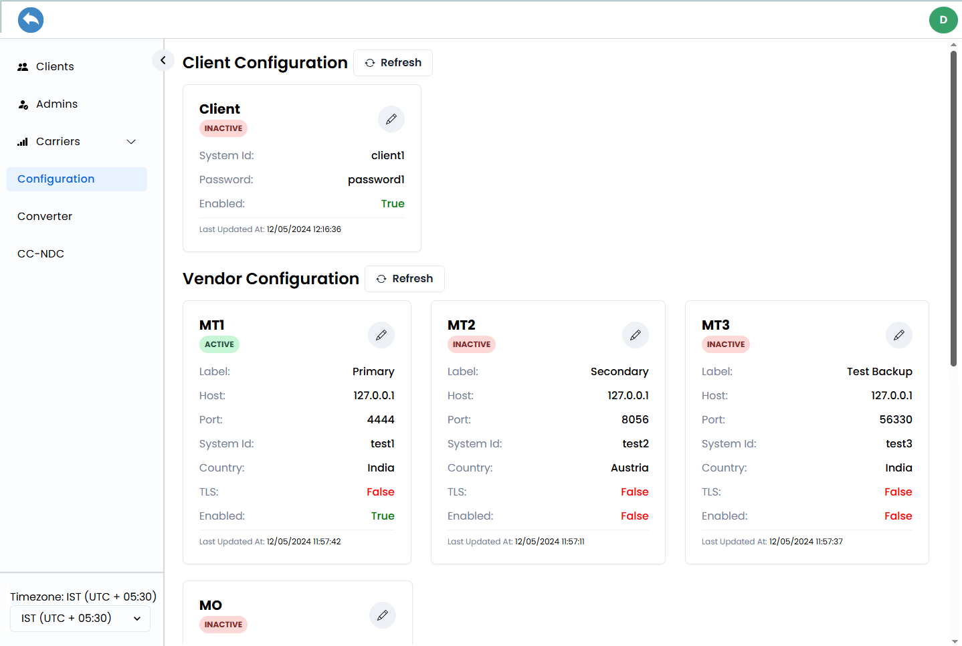
Task: Click the page vertical scrollbar
Action: 954,208
